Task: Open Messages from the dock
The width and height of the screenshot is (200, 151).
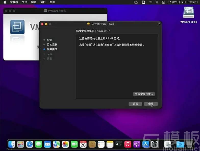Action: pos(39,144)
